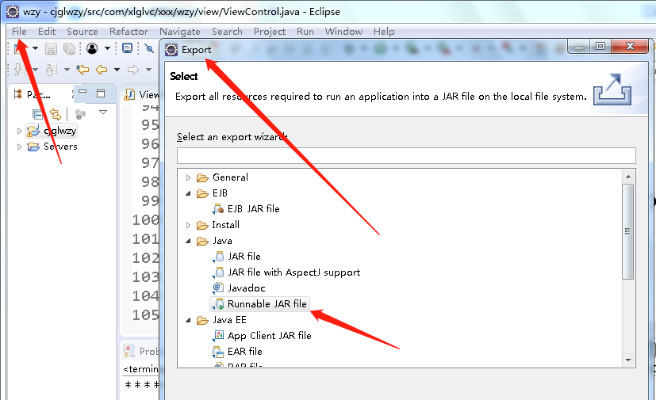The width and height of the screenshot is (656, 400).
Task: Collapse the Java EE wizard category
Action: pyautogui.click(x=188, y=321)
